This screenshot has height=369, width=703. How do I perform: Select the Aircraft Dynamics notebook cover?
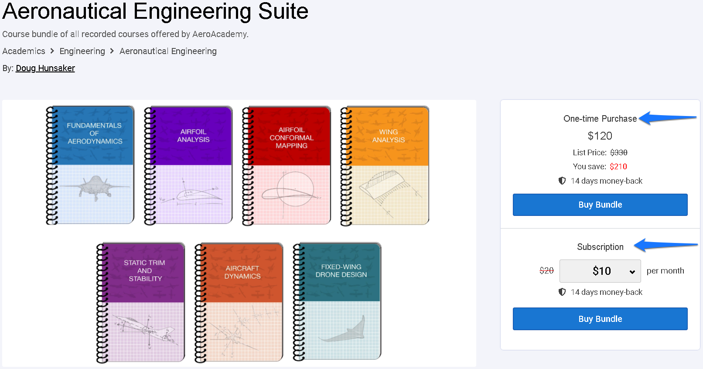[x=239, y=302]
